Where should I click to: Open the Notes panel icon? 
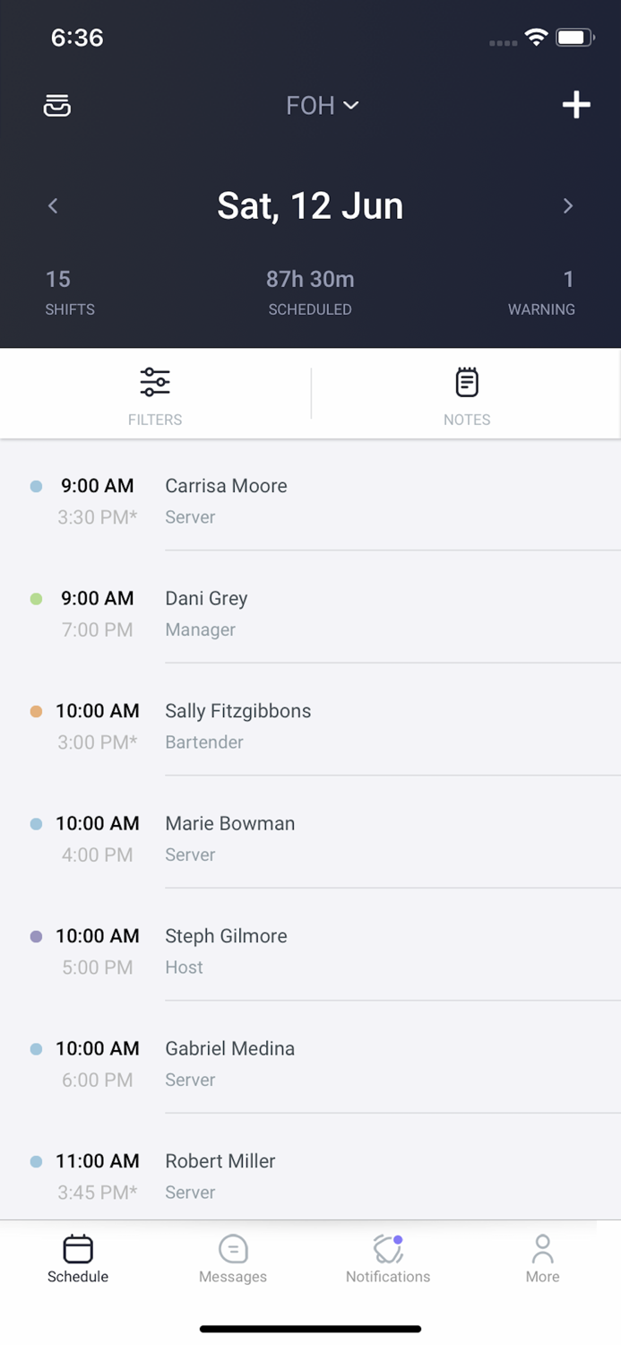pos(466,382)
